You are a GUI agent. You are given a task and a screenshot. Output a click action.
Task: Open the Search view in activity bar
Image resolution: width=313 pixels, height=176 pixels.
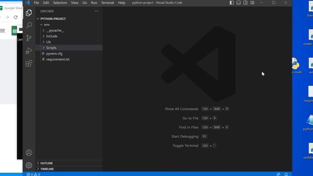coord(29,25)
